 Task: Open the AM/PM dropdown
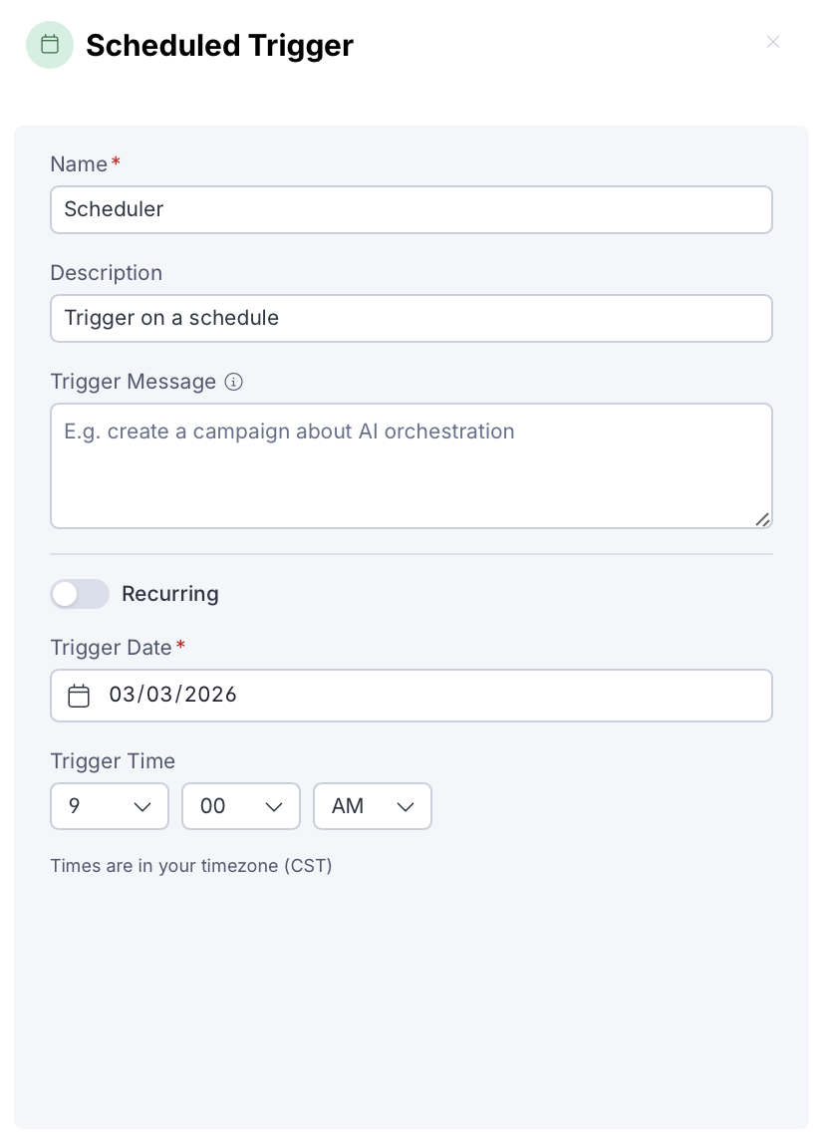363,806
